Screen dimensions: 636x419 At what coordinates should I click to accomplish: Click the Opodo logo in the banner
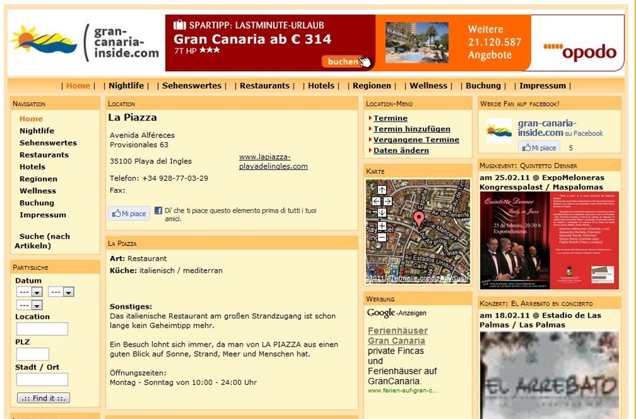click(x=579, y=52)
